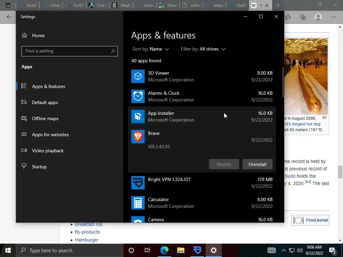Open the Windows Start menu
343x257 pixels.
point(8,250)
